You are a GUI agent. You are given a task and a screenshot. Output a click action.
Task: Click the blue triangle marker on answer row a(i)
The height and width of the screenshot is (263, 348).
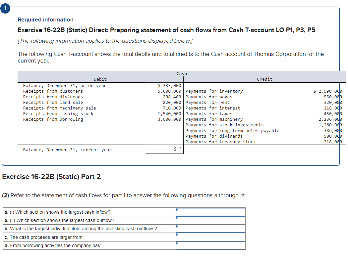tap(177, 210)
